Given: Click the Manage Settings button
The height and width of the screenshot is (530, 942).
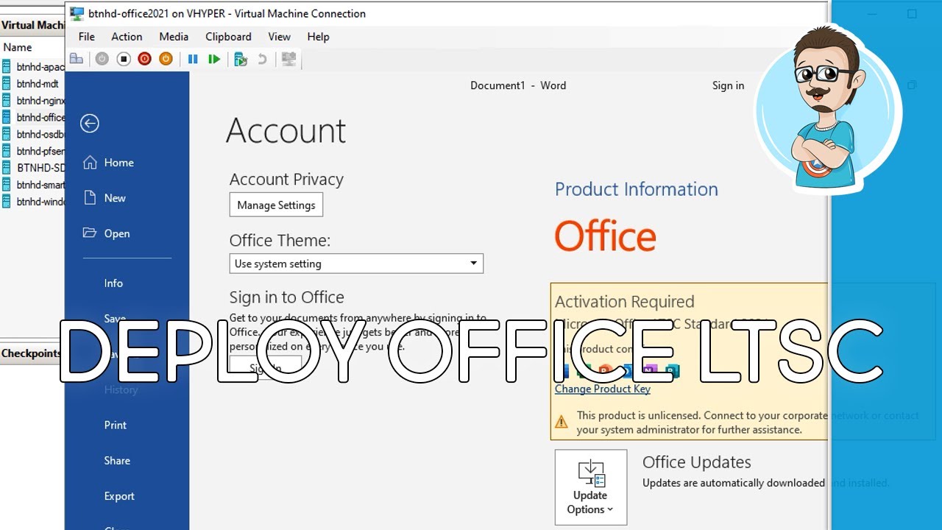Looking at the screenshot, I should [x=276, y=205].
